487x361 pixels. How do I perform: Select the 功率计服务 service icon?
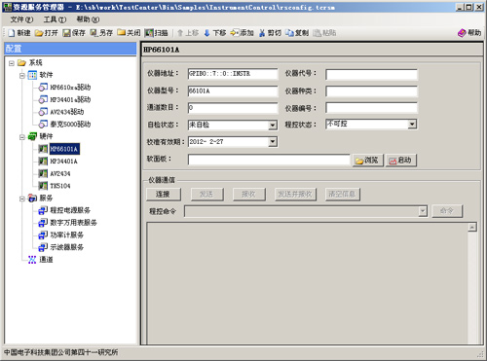pyautogui.click(x=43, y=235)
